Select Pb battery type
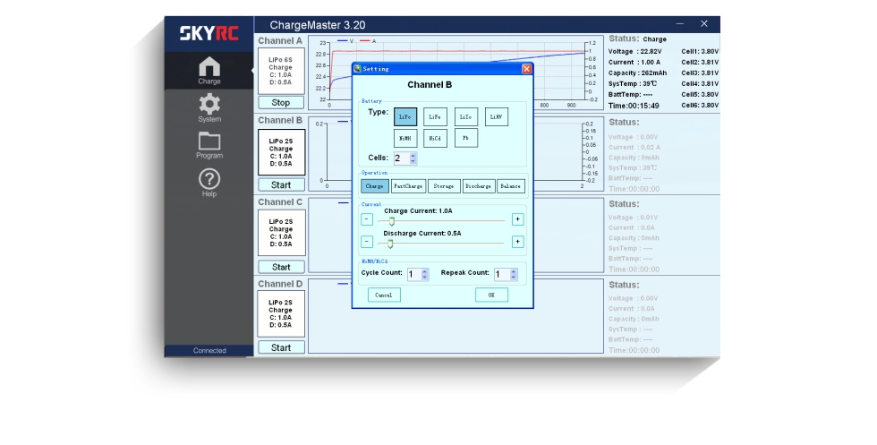Image resolution: width=877 pixels, height=445 pixels. pyautogui.click(x=466, y=138)
